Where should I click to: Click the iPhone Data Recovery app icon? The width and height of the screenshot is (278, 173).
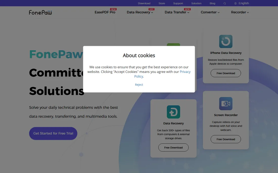pos(226,41)
